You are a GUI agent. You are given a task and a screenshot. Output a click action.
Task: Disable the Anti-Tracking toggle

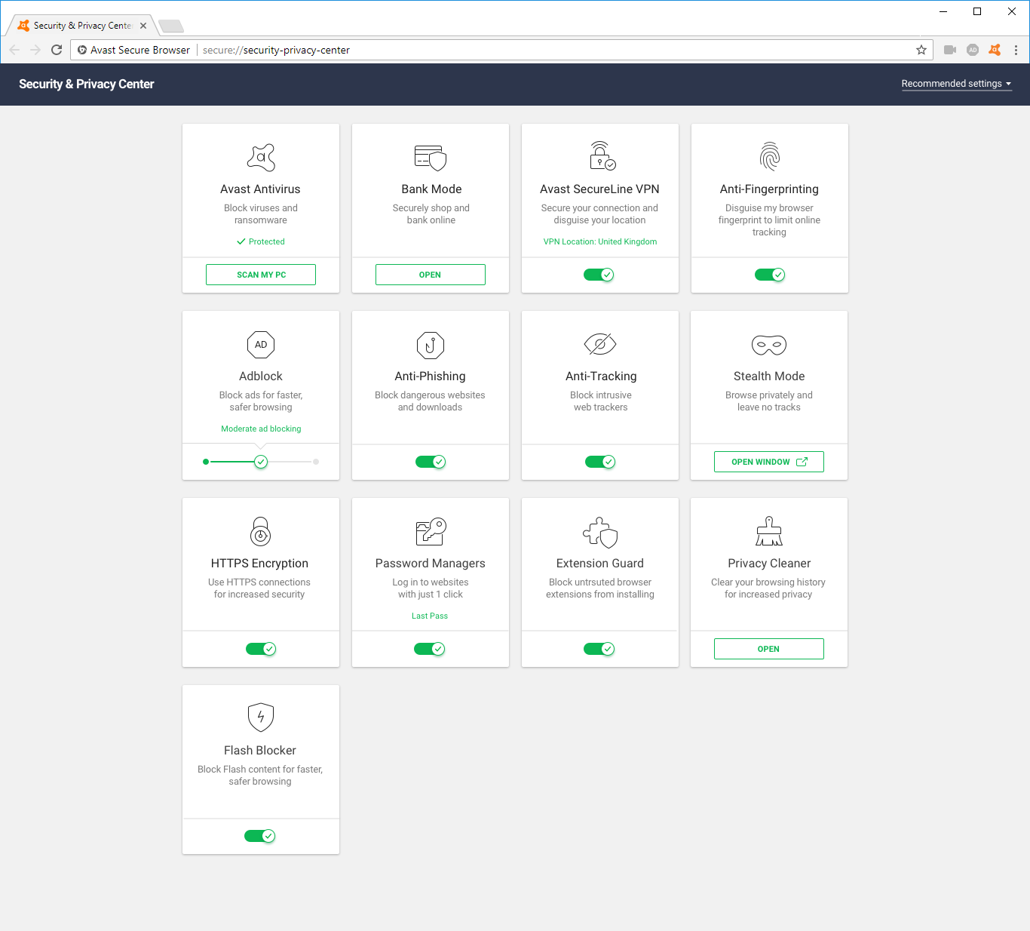(x=600, y=461)
